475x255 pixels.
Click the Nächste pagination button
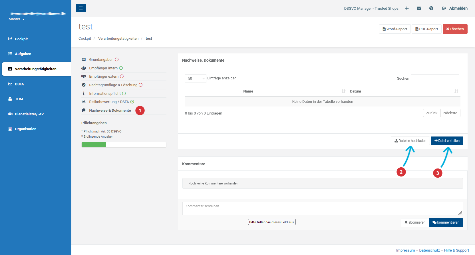[450, 113]
